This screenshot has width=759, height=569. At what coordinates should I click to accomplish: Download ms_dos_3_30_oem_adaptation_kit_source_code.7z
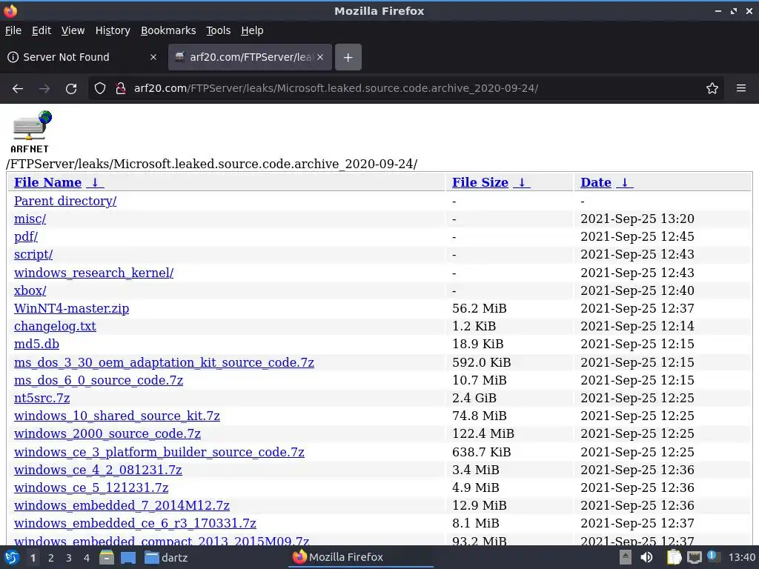coord(164,362)
